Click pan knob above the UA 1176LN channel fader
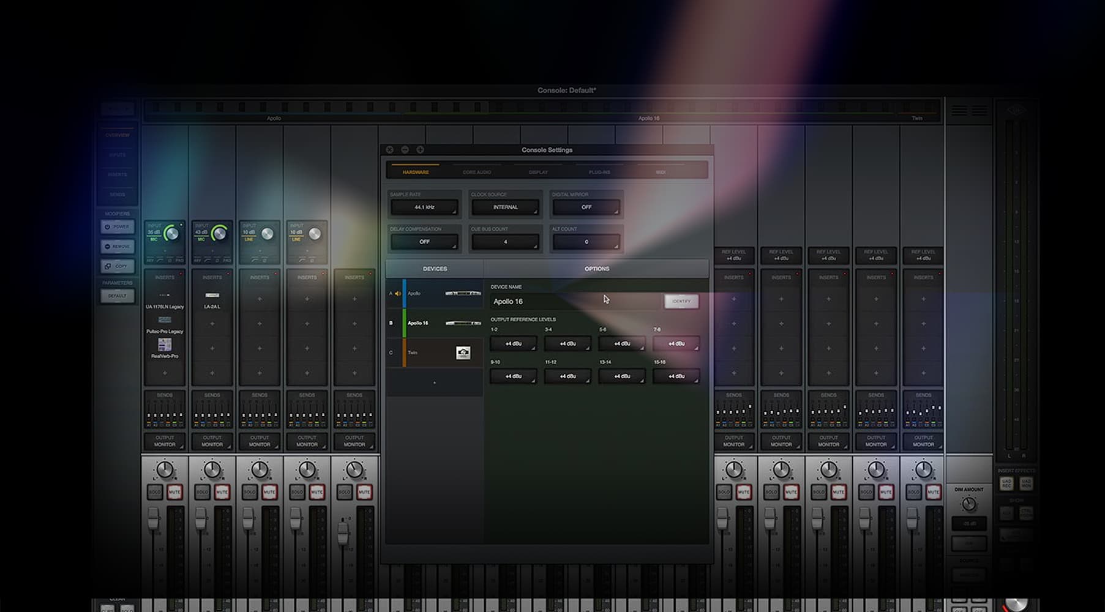The image size is (1105, 612). coord(165,470)
